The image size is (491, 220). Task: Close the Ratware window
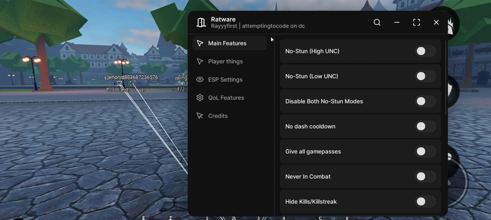(x=436, y=23)
